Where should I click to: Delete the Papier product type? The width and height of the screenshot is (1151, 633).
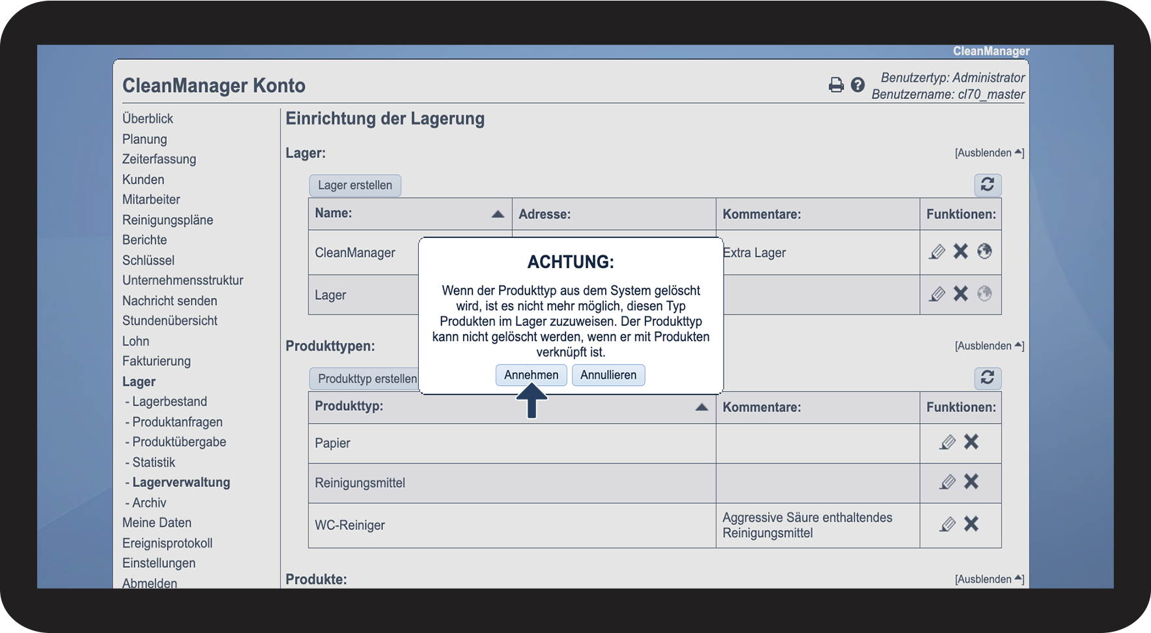click(x=971, y=442)
